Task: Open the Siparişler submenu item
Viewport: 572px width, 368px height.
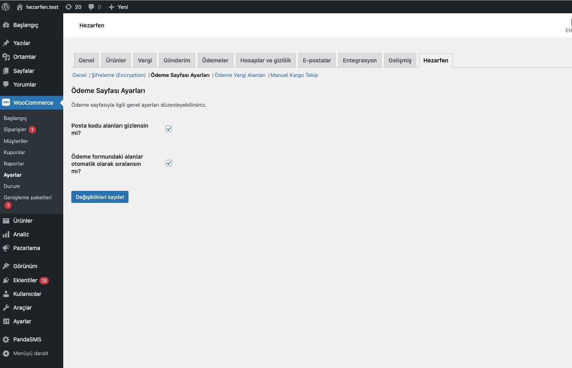Action: point(15,130)
